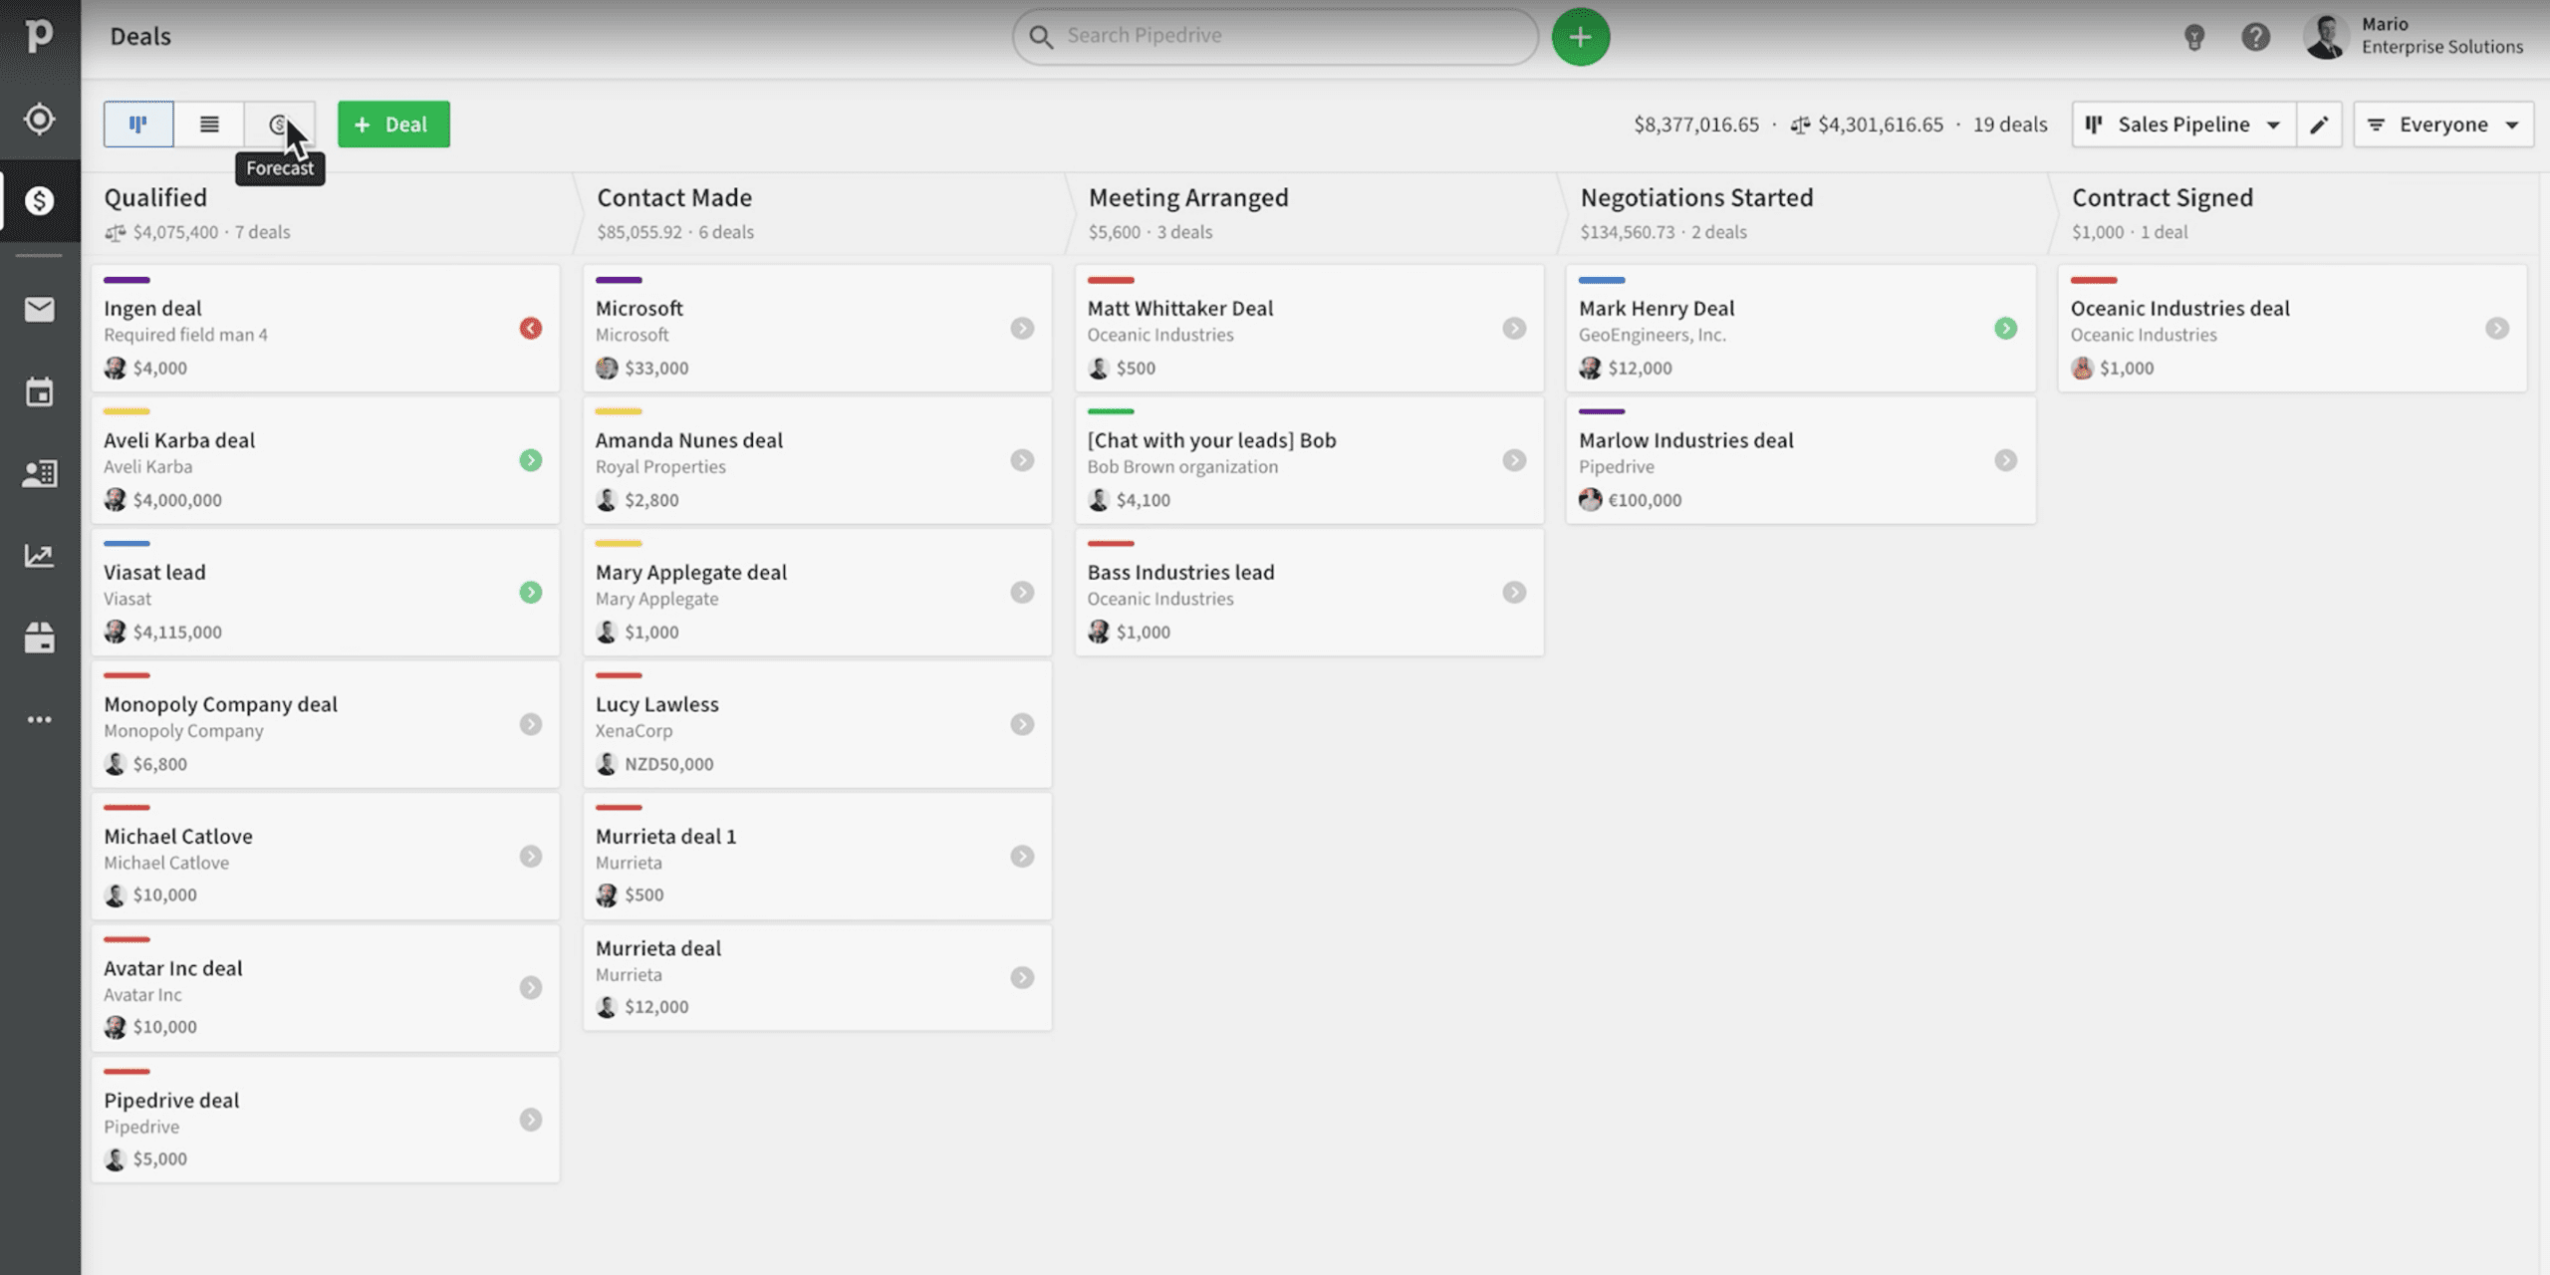Click the yellow label on Aveli Karba deal
The width and height of the screenshot is (2550, 1275).
[x=127, y=411]
